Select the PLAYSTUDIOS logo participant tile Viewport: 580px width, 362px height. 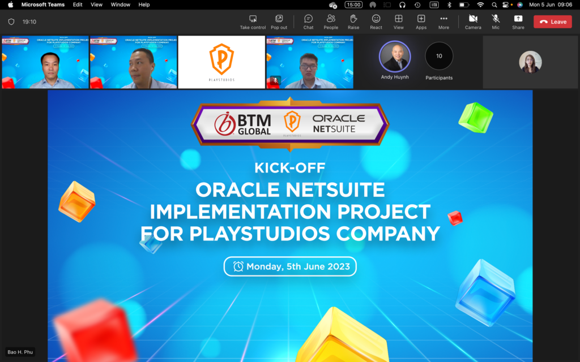(x=221, y=62)
